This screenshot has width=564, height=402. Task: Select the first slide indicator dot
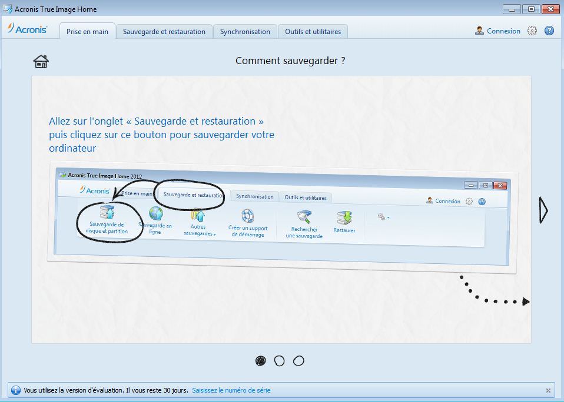click(260, 361)
